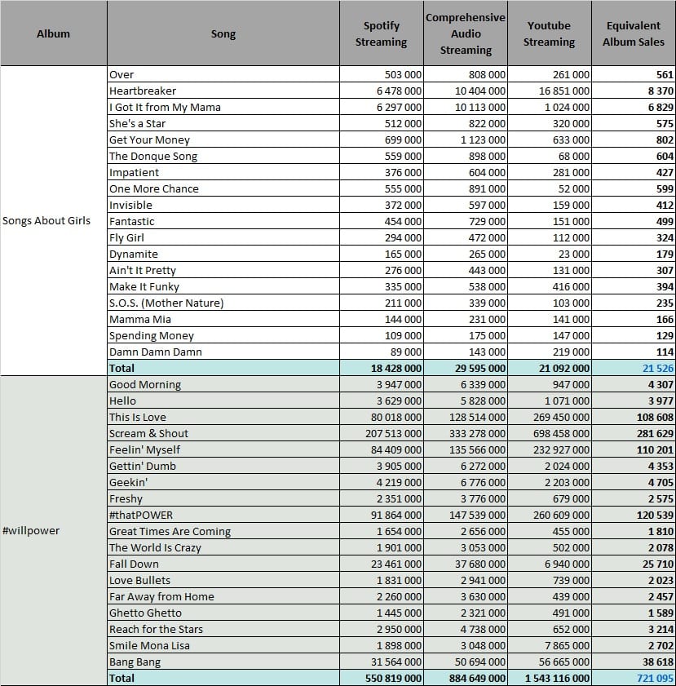Click the Heartbreaker song cell
Screen dimensions: 676x686
pos(223,91)
